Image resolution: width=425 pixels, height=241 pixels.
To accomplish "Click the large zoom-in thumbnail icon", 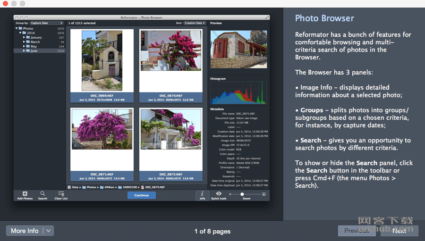I will pos(263,194).
